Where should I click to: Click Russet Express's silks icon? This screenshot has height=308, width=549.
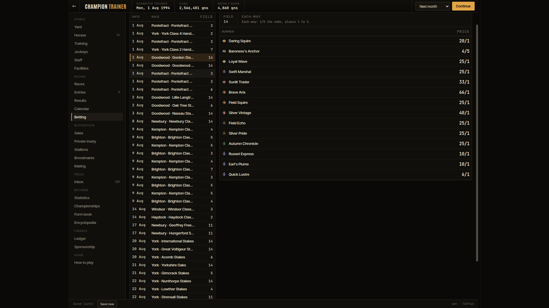(224, 154)
